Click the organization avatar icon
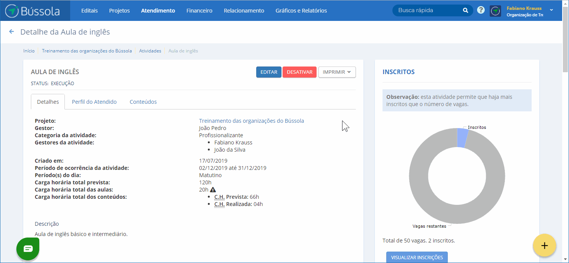The height and width of the screenshot is (263, 569). coord(495,11)
